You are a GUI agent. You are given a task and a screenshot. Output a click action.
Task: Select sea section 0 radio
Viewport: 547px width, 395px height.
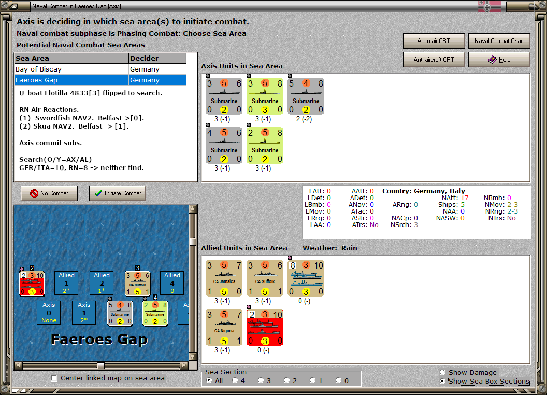pos(338,380)
